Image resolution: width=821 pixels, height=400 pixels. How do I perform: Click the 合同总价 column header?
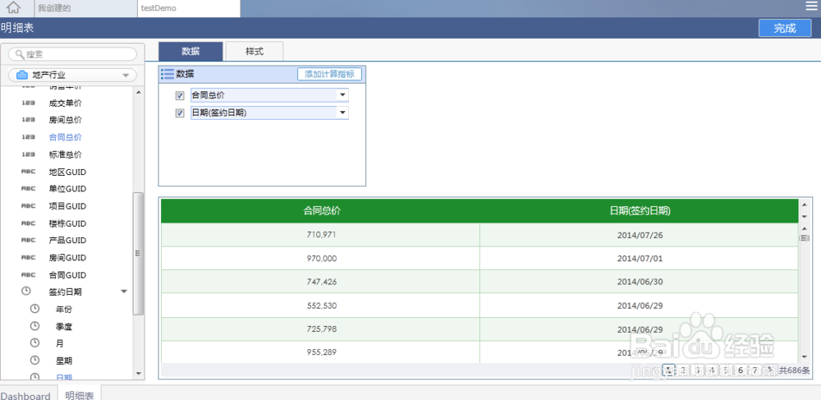pos(320,210)
